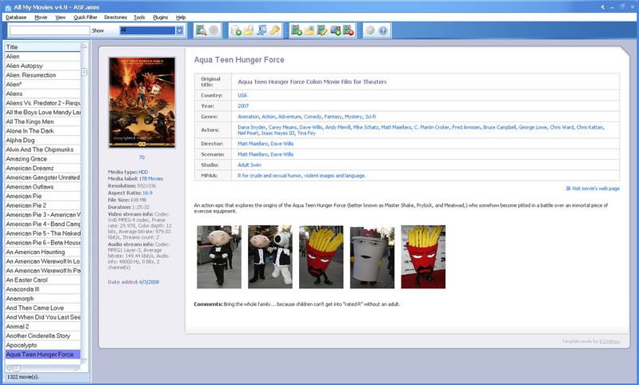The width and height of the screenshot is (639, 385).
Task: Click the movie poster cover image
Action: tap(142, 102)
